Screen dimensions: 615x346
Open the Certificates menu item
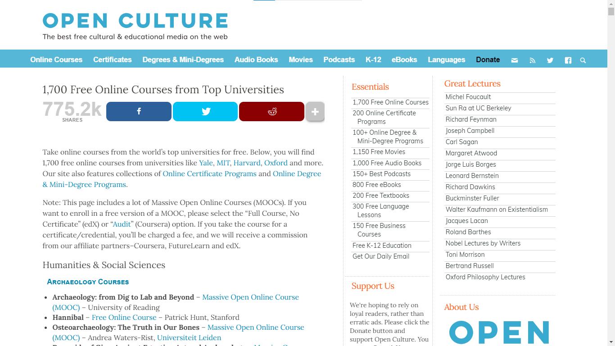pyautogui.click(x=113, y=59)
